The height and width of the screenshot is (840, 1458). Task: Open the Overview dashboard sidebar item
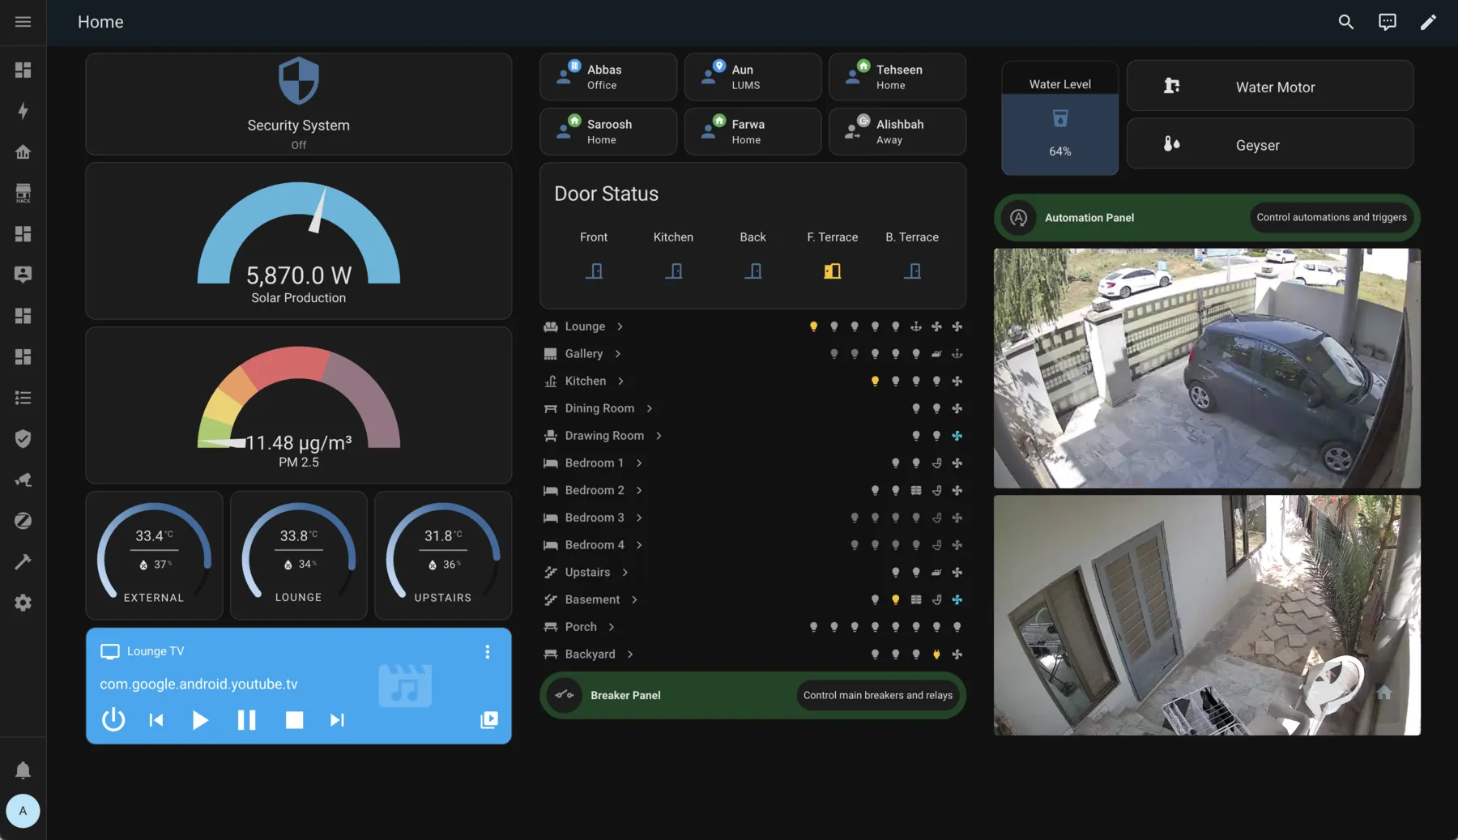coord(23,70)
